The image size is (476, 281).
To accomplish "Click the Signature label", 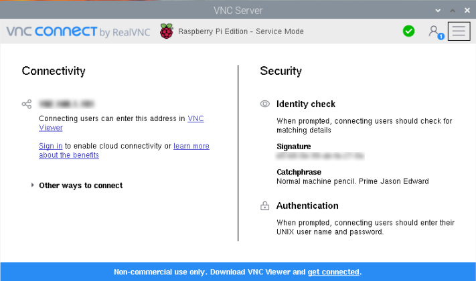I will click(x=293, y=147).
